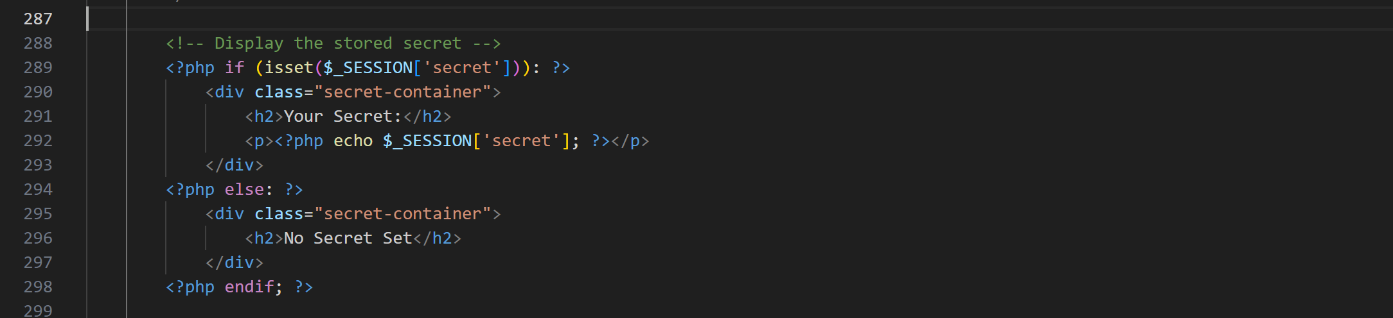
Task: Click line number 299 at the bottom
Action: [x=38, y=310]
